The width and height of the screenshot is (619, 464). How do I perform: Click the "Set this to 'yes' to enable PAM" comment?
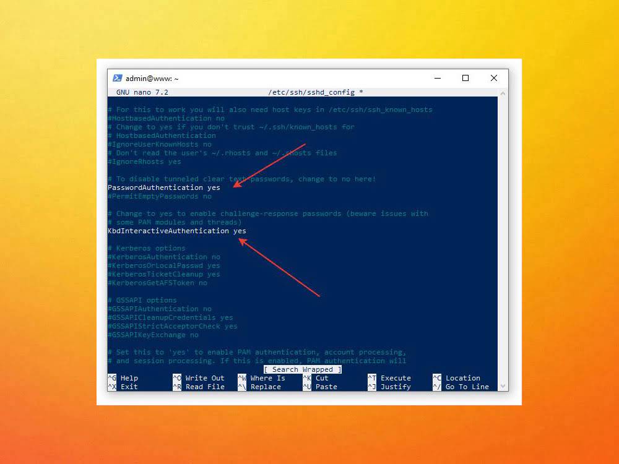(257, 352)
